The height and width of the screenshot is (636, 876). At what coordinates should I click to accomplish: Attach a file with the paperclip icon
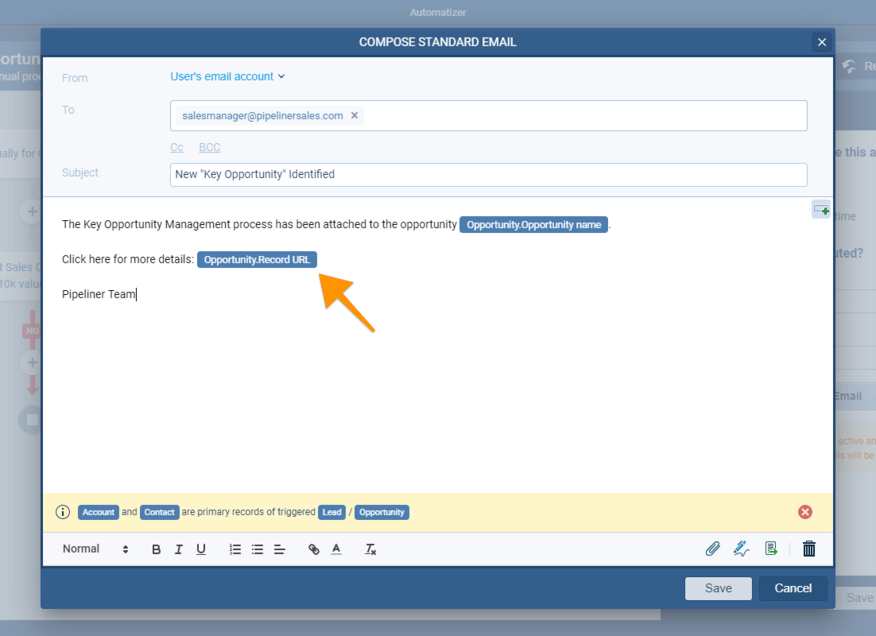pos(713,549)
